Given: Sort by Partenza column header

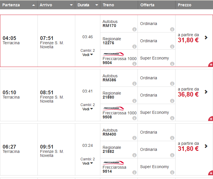Looking at the screenshot, I should (19, 5).
